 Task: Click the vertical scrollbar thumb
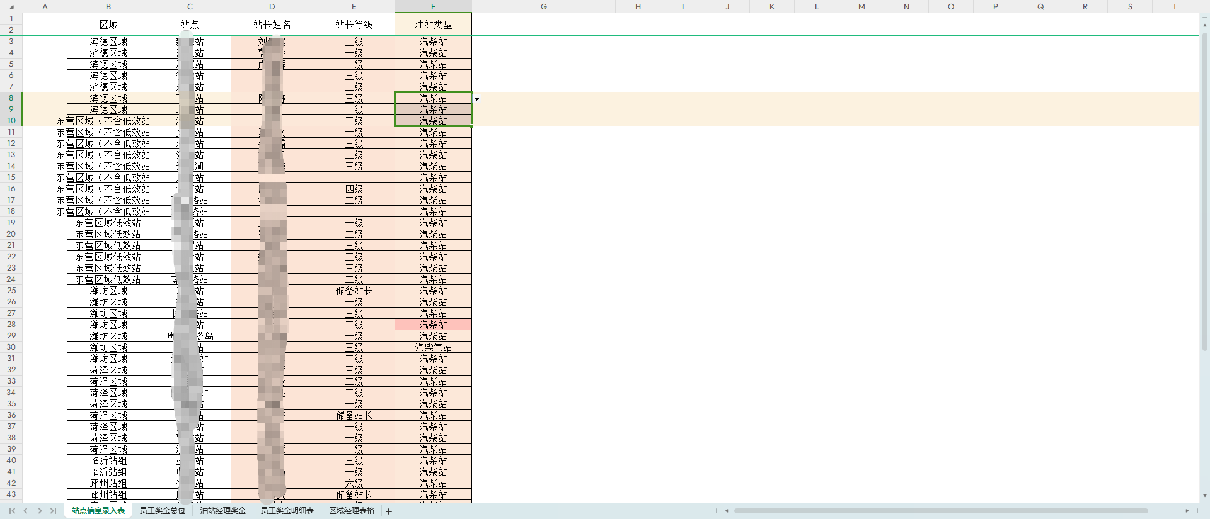(x=1205, y=192)
